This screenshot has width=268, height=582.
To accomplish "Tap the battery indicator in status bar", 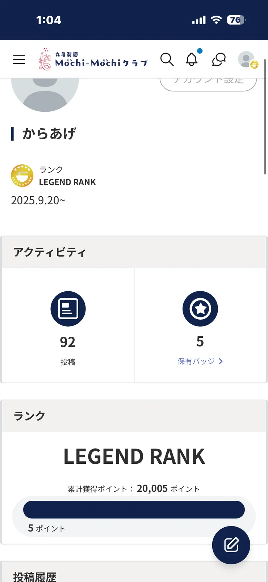I will pos(236,20).
